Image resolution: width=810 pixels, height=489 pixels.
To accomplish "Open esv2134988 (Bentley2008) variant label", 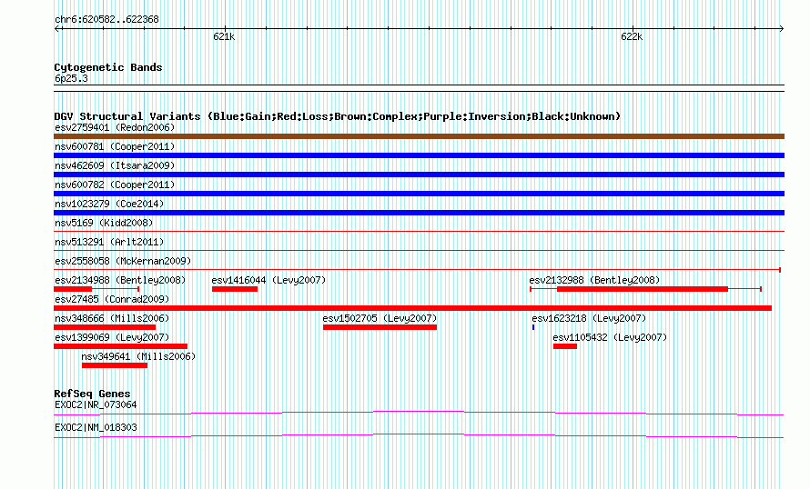I will click(120, 280).
